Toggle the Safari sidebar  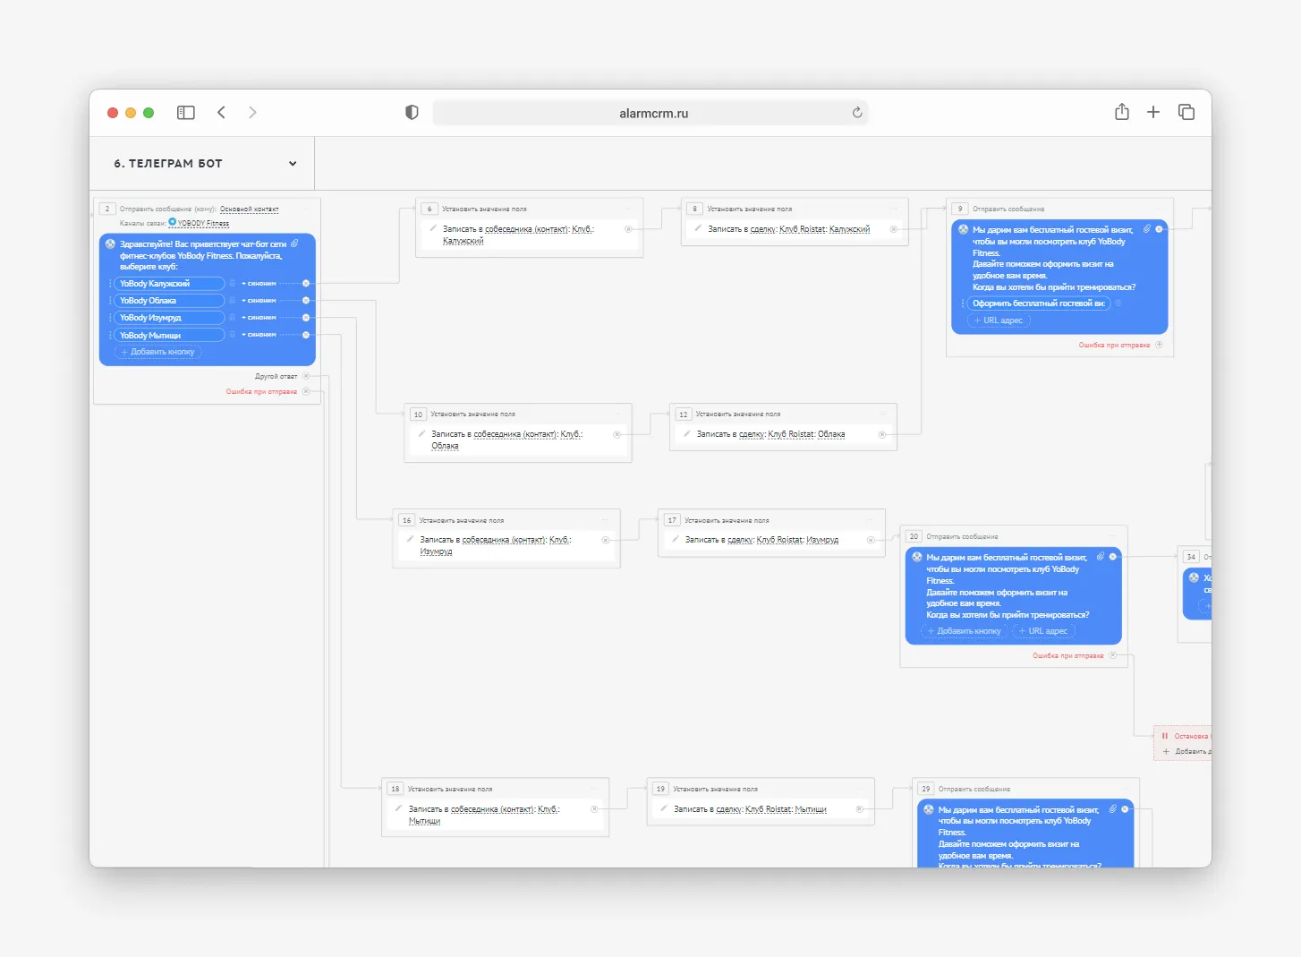[x=186, y=113]
